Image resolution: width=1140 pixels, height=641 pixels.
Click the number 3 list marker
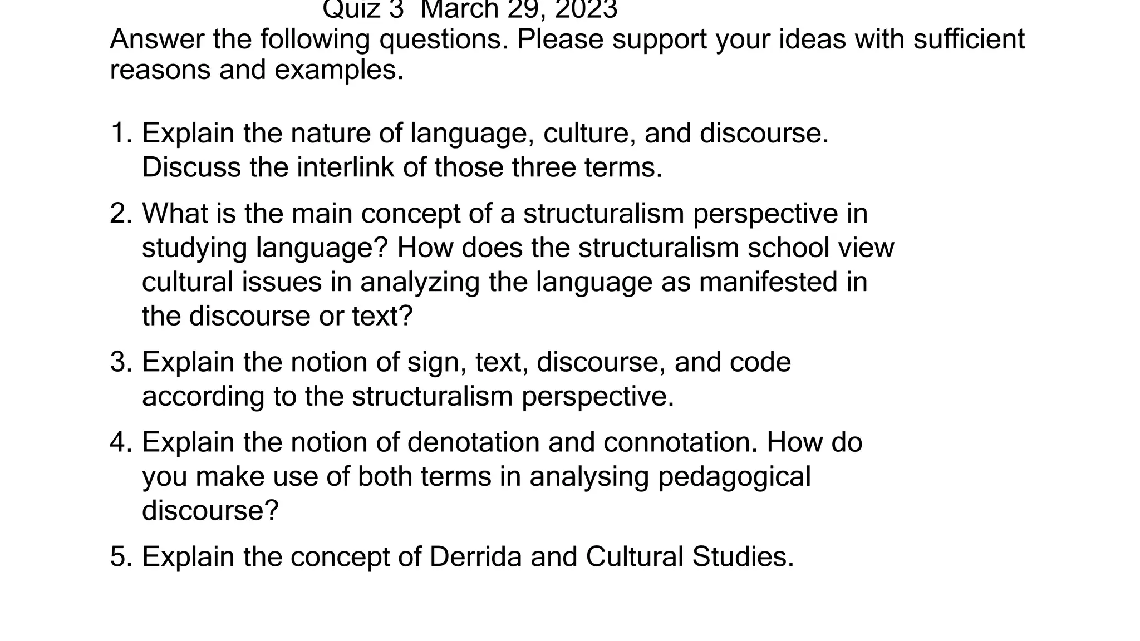tap(121, 362)
